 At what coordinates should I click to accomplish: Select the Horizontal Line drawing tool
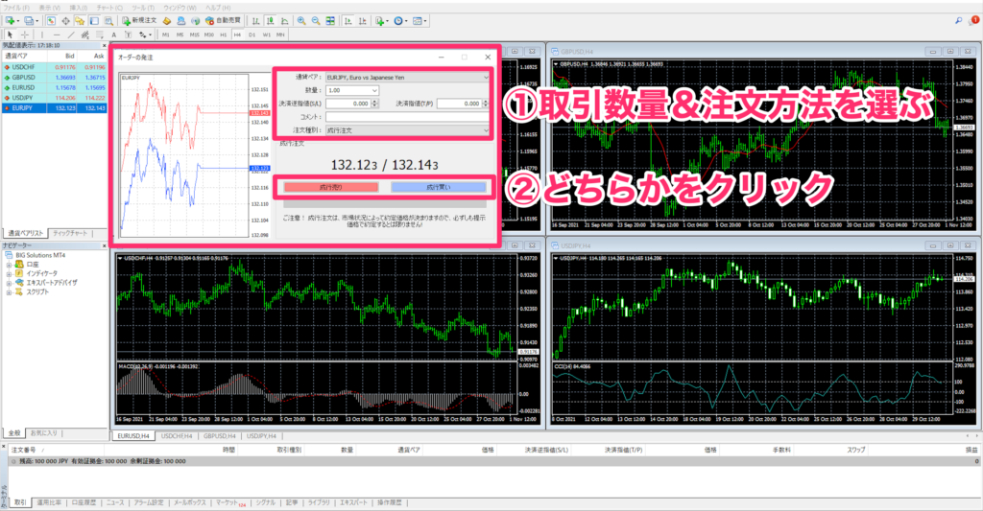57,35
